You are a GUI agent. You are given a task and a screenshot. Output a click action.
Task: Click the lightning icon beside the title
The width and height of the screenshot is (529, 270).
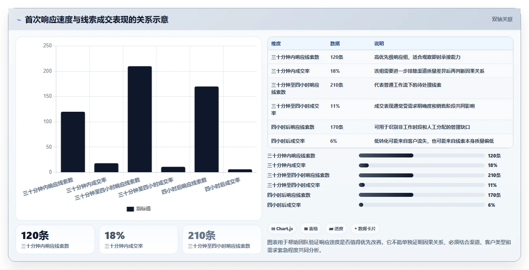(x=19, y=20)
